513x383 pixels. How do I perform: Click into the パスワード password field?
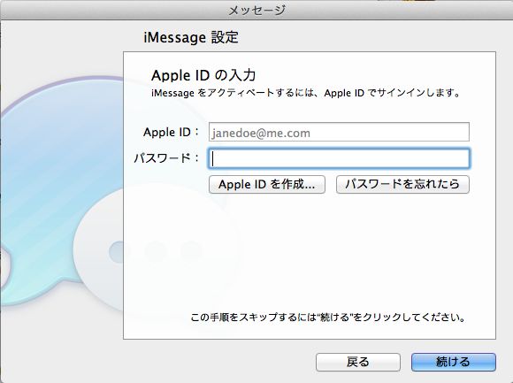[x=339, y=158]
